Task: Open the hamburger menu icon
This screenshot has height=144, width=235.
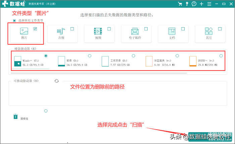Action: 209,4
